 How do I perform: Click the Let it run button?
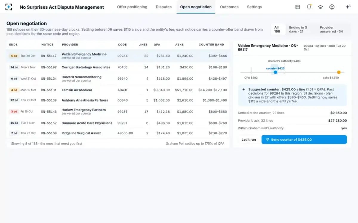[249, 139]
